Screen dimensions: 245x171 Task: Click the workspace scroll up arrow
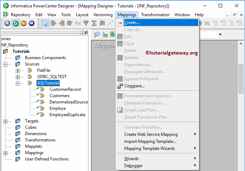click(241, 44)
